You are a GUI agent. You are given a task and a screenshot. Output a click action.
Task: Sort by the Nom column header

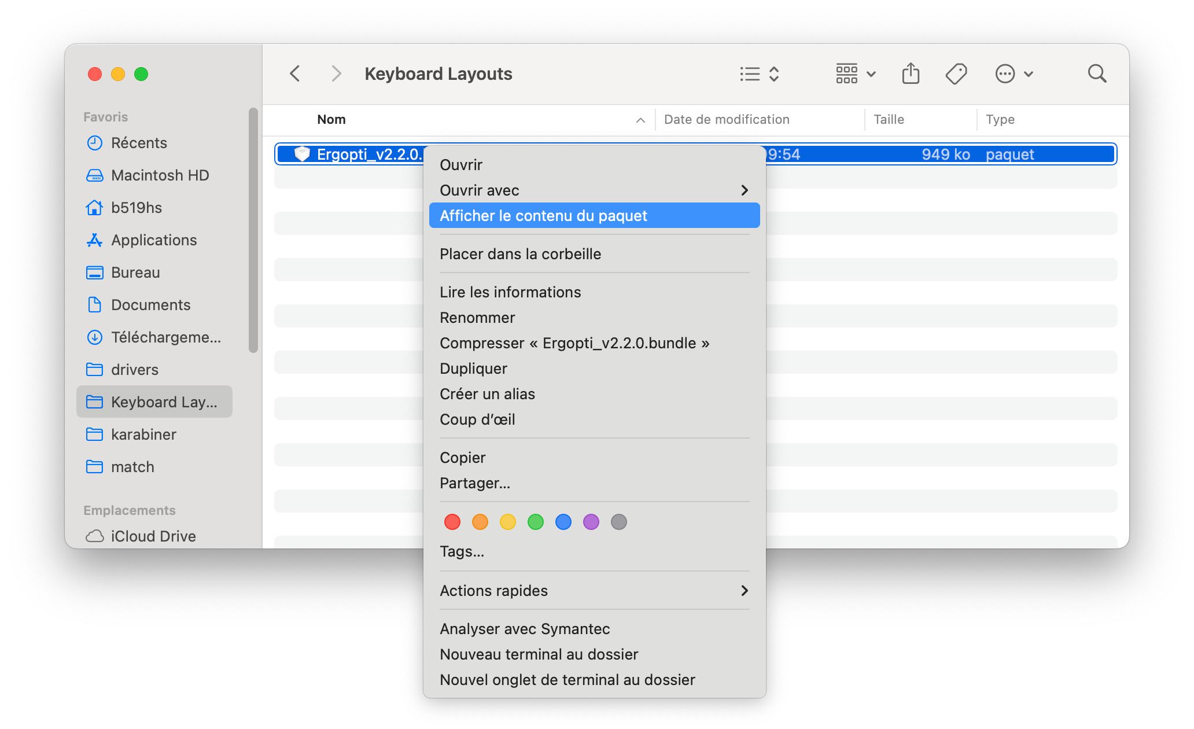tap(331, 120)
